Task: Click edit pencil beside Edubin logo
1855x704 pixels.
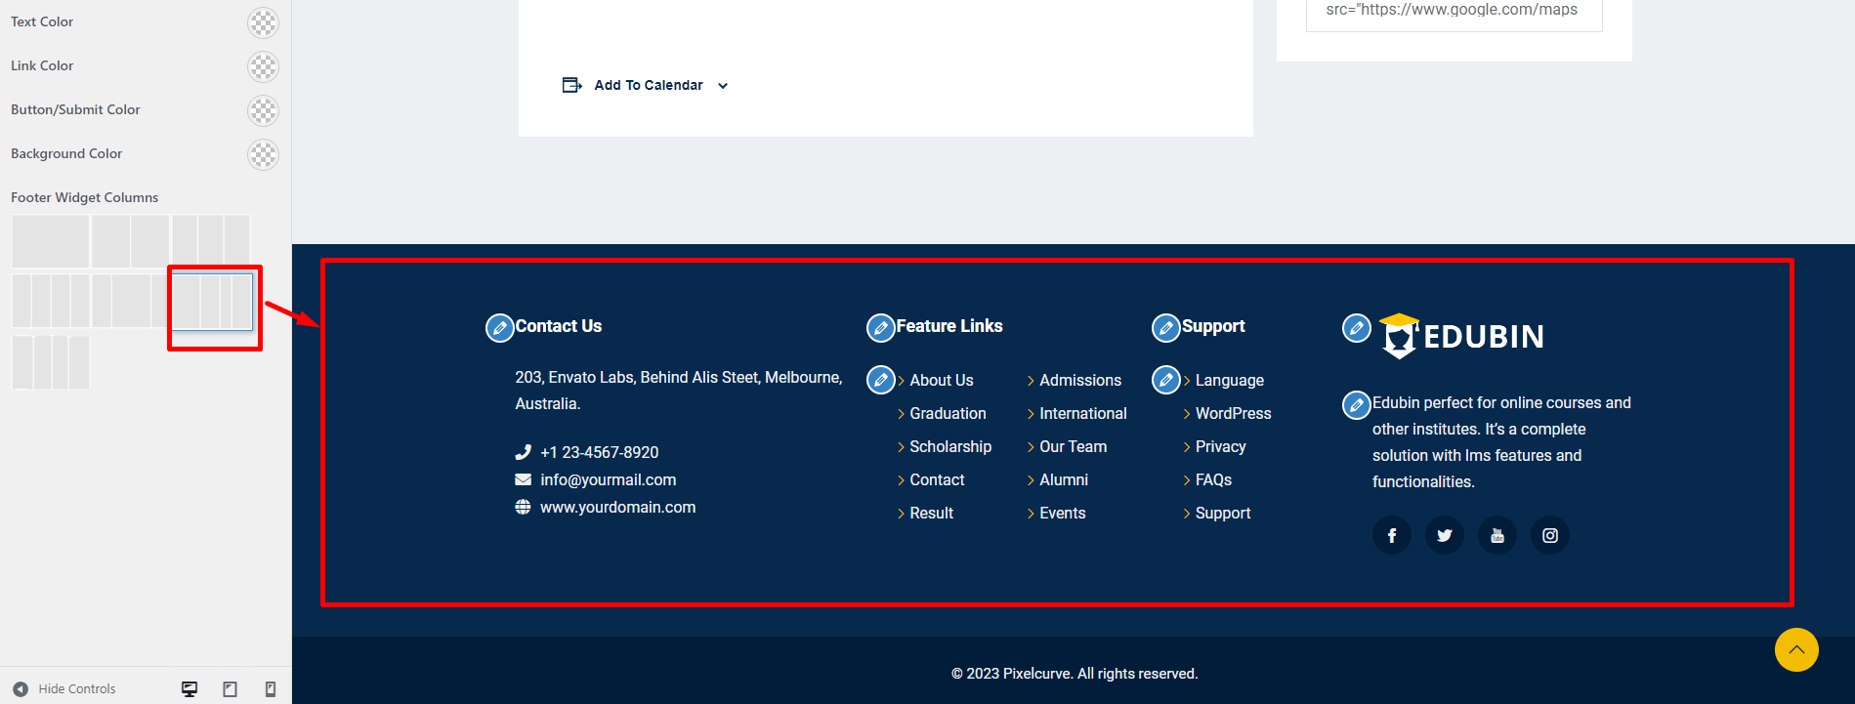Action: (x=1356, y=329)
